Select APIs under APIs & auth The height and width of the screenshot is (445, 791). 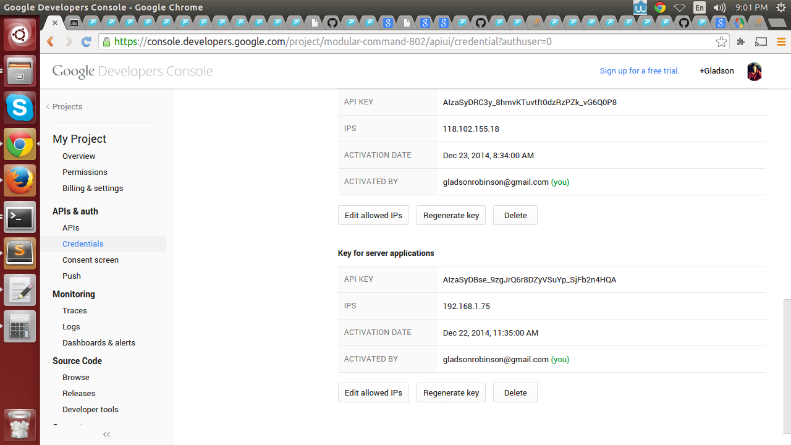[70, 227]
